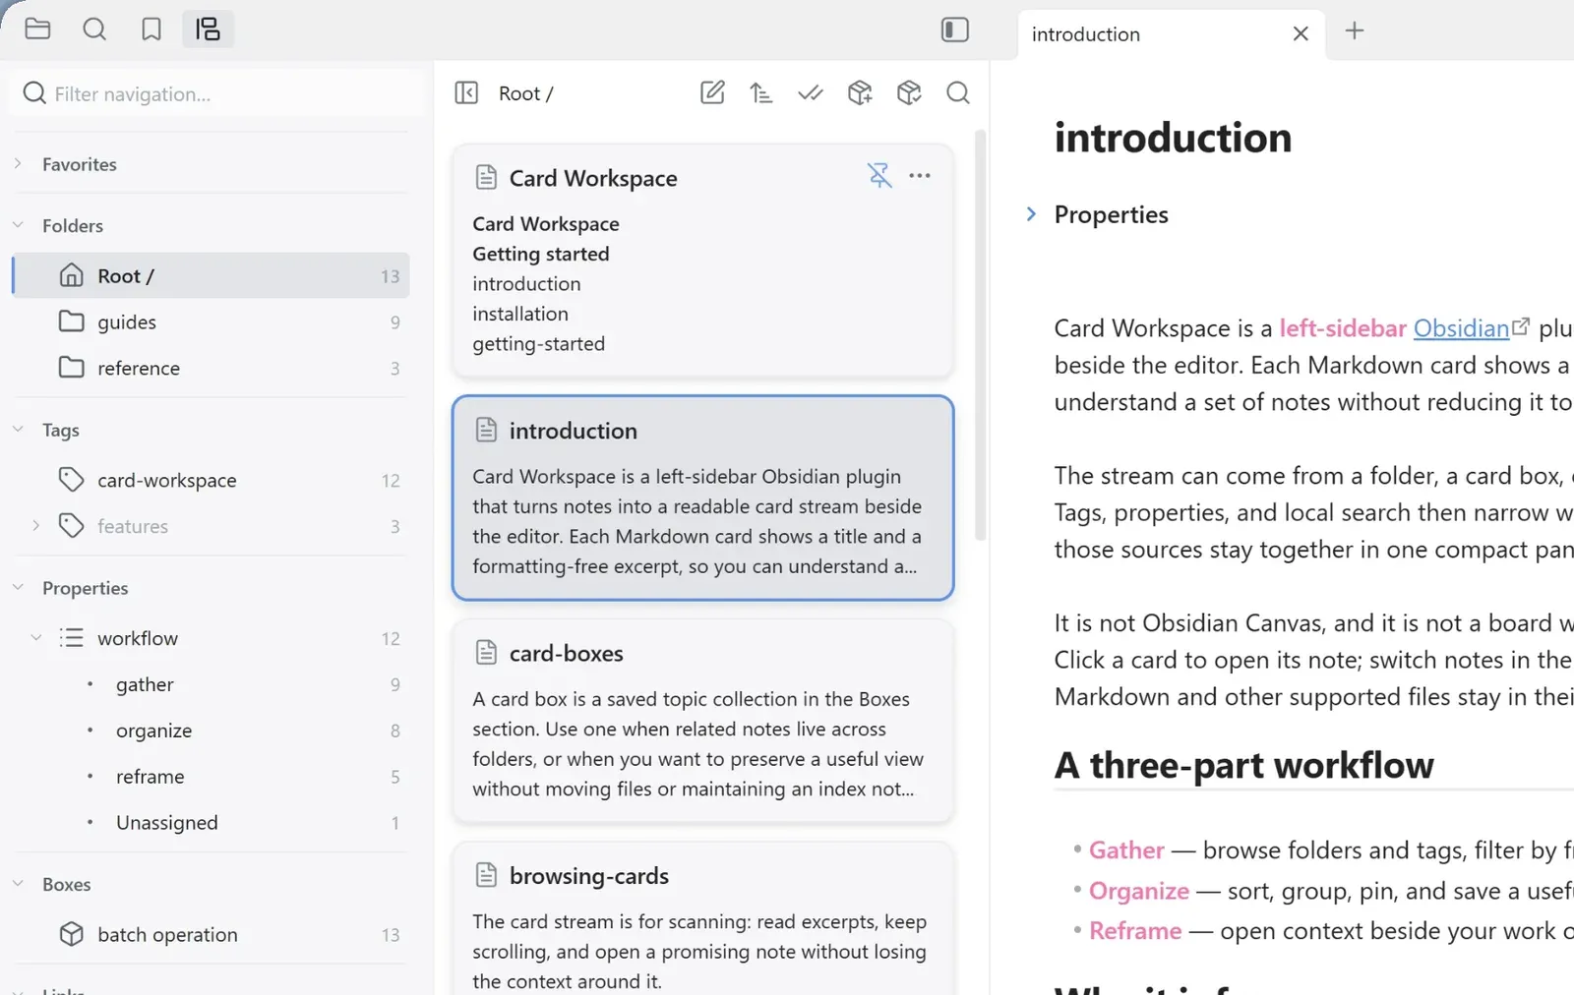Toggle the left sidebar collapse icon
1574x995 pixels.
click(954, 29)
